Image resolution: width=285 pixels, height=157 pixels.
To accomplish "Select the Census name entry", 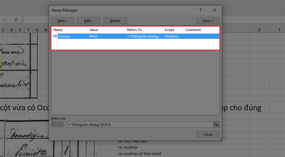I will point(136,36).
